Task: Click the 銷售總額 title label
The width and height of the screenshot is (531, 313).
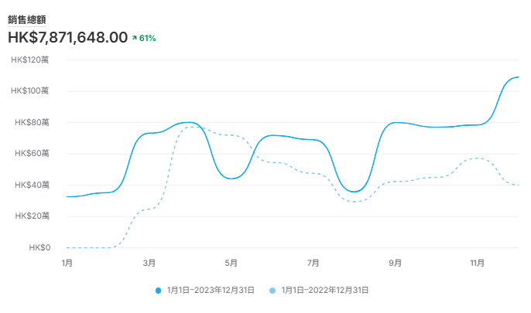Action: [x=27, y=20]
